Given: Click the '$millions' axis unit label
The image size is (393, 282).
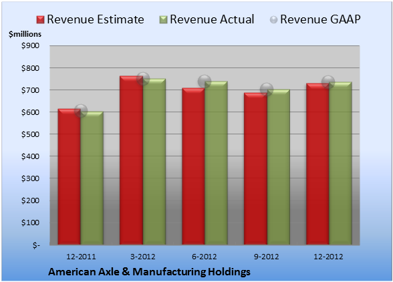Looking at the screenshot, I should click(x=25, y=34).
